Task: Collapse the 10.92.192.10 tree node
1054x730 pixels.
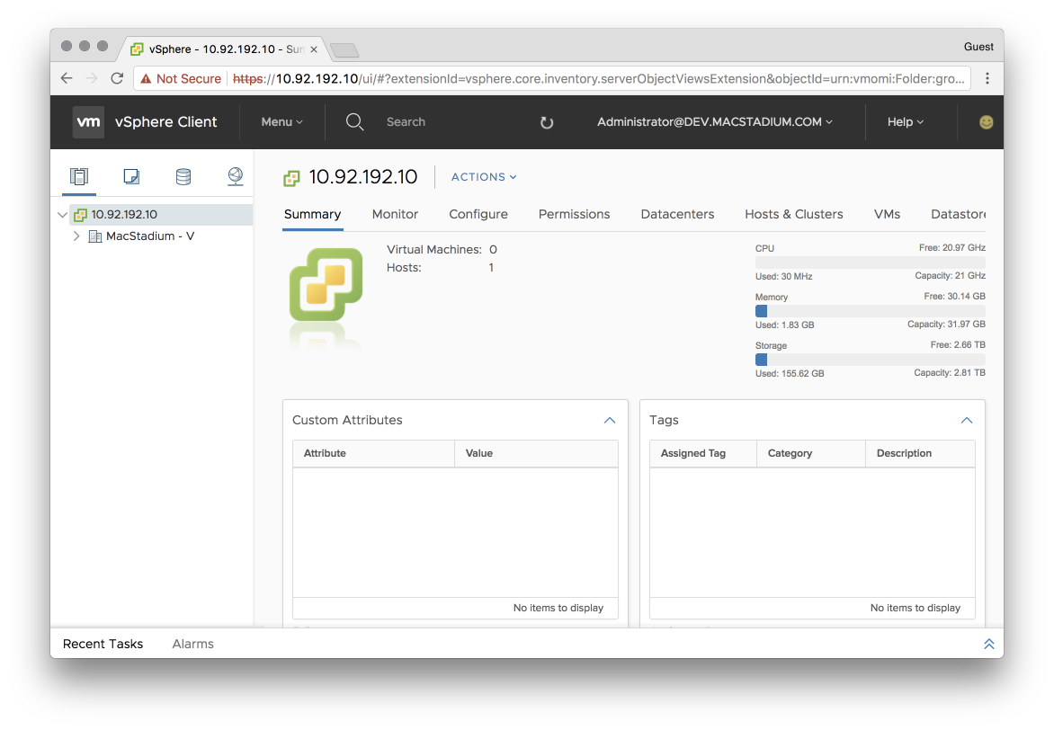Action: pyautogui.click(x=63, y=215)
